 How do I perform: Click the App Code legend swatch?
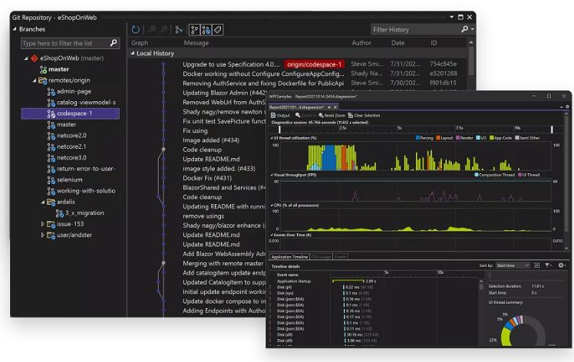click(492, 138)
